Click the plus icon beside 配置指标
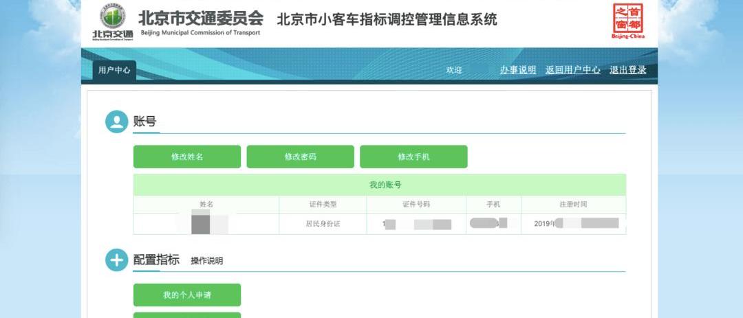The width and height of the screenshot is (743, 318). coord(116,260)
